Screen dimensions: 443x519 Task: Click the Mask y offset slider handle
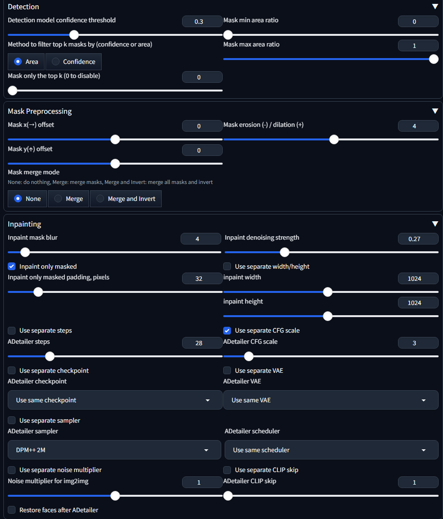[x=115, y=164]
